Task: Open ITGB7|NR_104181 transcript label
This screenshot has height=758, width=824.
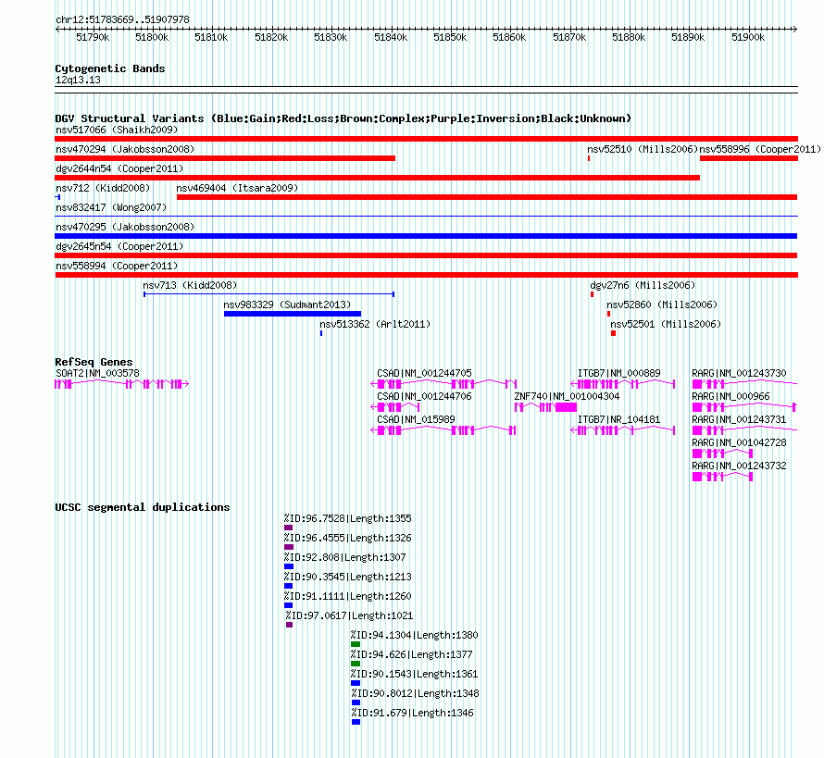Action: [x=619, y=419]
